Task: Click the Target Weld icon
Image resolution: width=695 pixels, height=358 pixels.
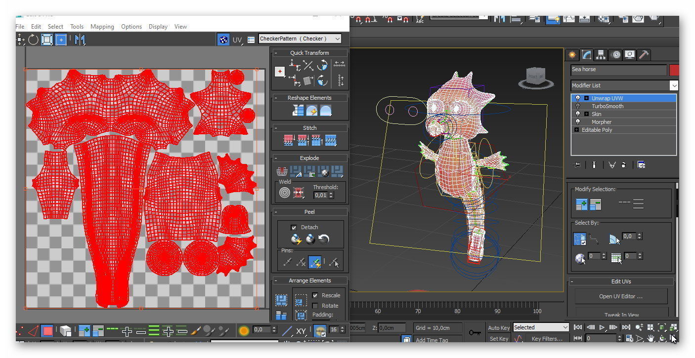Action: click(x=285, y=193)
